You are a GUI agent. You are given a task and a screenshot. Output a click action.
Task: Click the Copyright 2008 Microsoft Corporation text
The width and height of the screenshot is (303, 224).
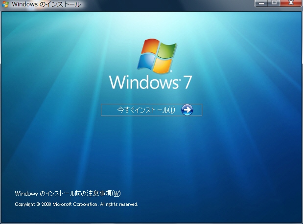pos(76,204)
